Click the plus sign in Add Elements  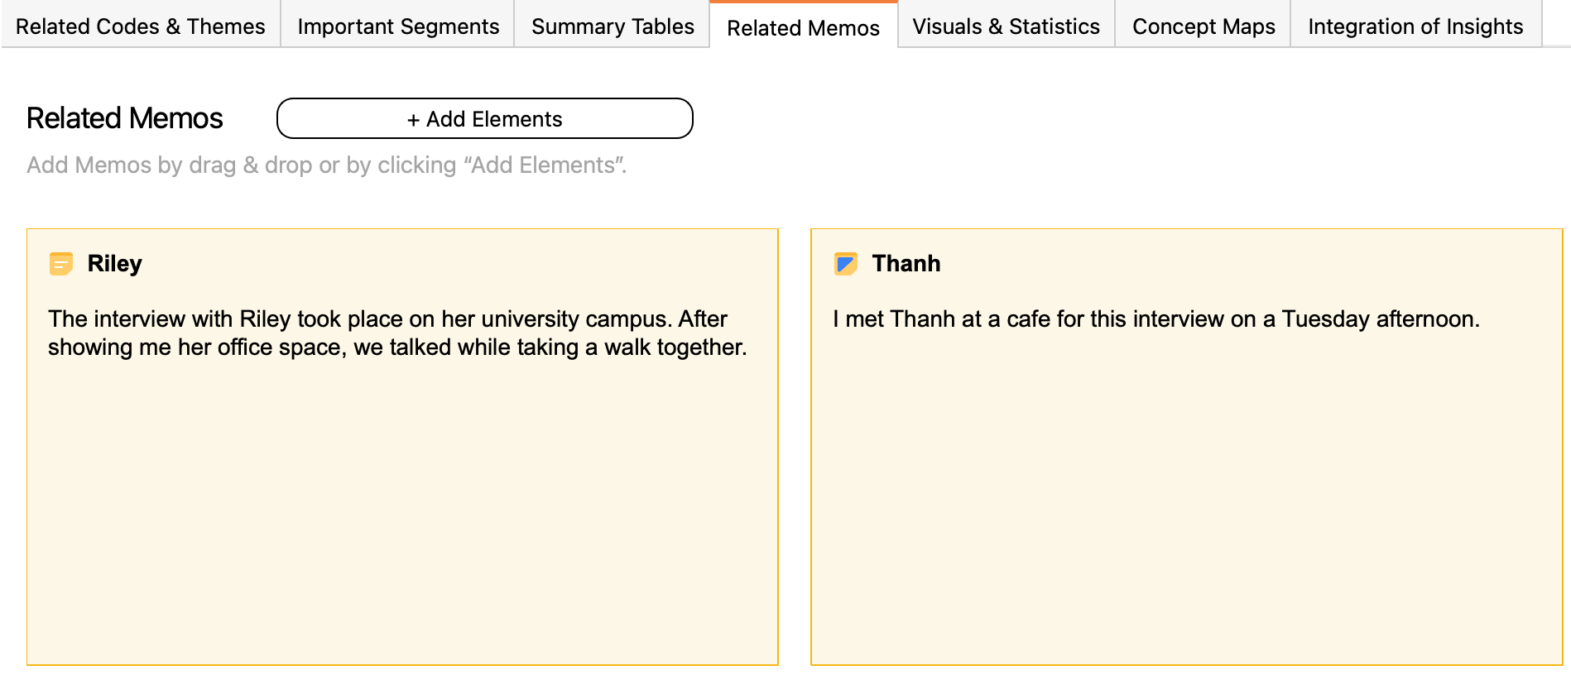point(414,120)
